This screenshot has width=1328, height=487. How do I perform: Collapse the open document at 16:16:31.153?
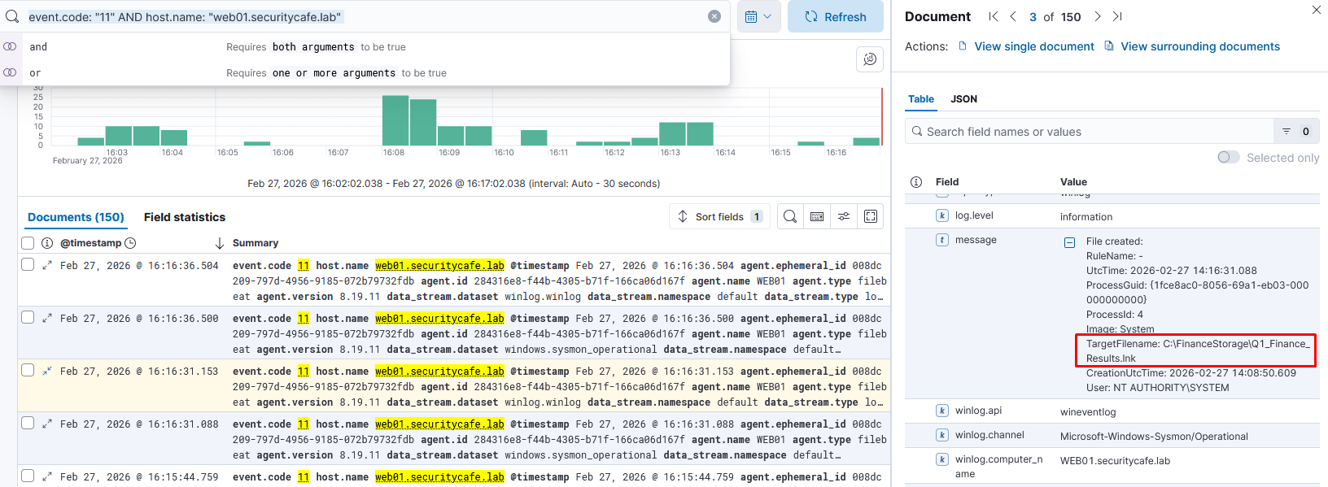point(47,371)
